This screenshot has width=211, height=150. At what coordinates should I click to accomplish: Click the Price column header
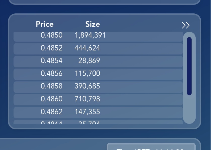[x=45, y=24]
